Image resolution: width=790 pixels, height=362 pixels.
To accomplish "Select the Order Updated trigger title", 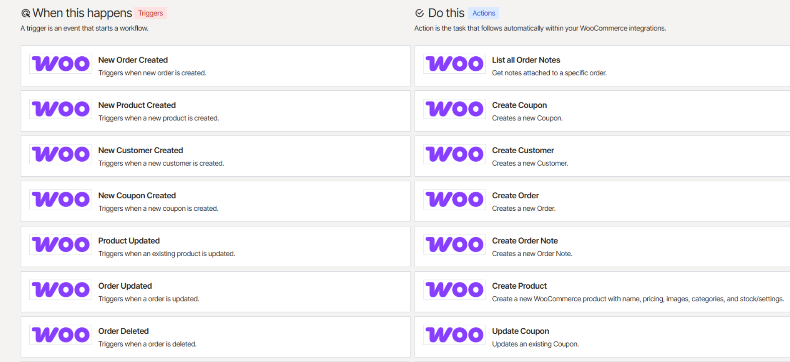I will 125,286.
